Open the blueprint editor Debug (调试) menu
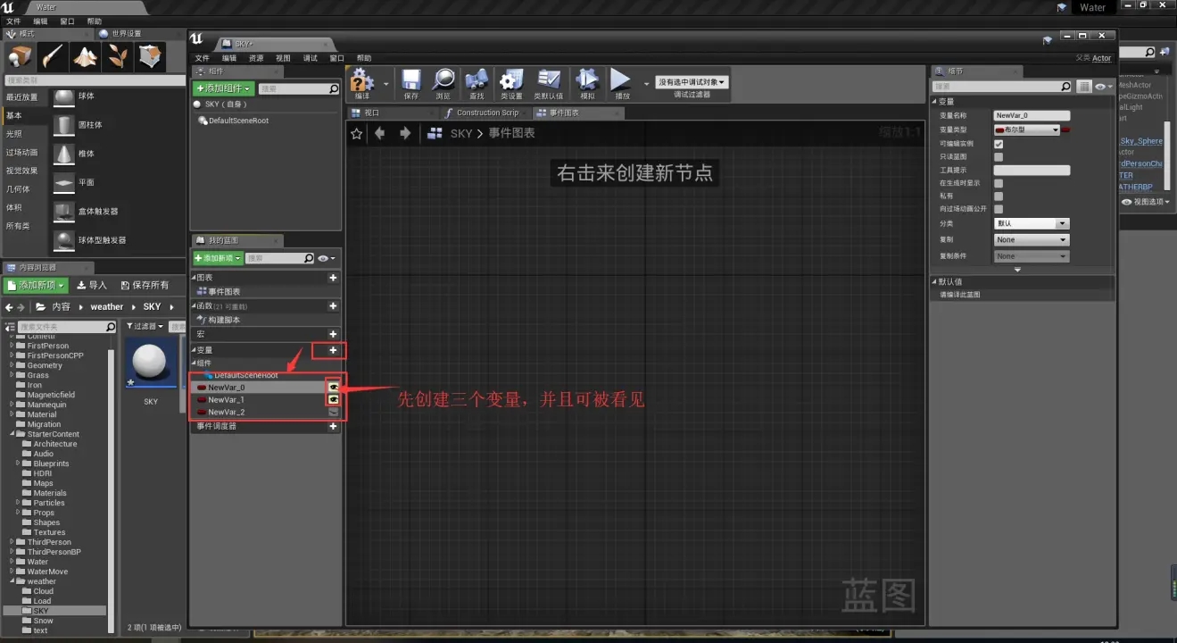Screen dimensions: 1177x643 pos(310,58)
